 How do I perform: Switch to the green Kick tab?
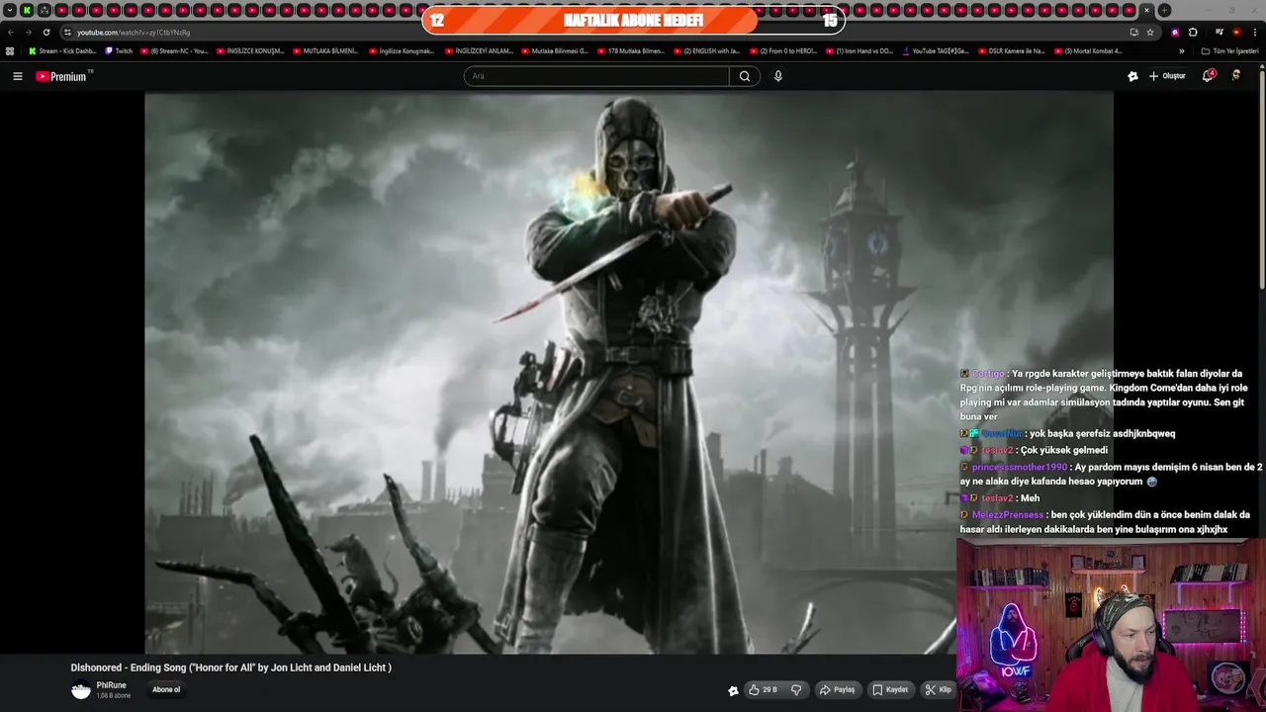[x=27, y=10]
